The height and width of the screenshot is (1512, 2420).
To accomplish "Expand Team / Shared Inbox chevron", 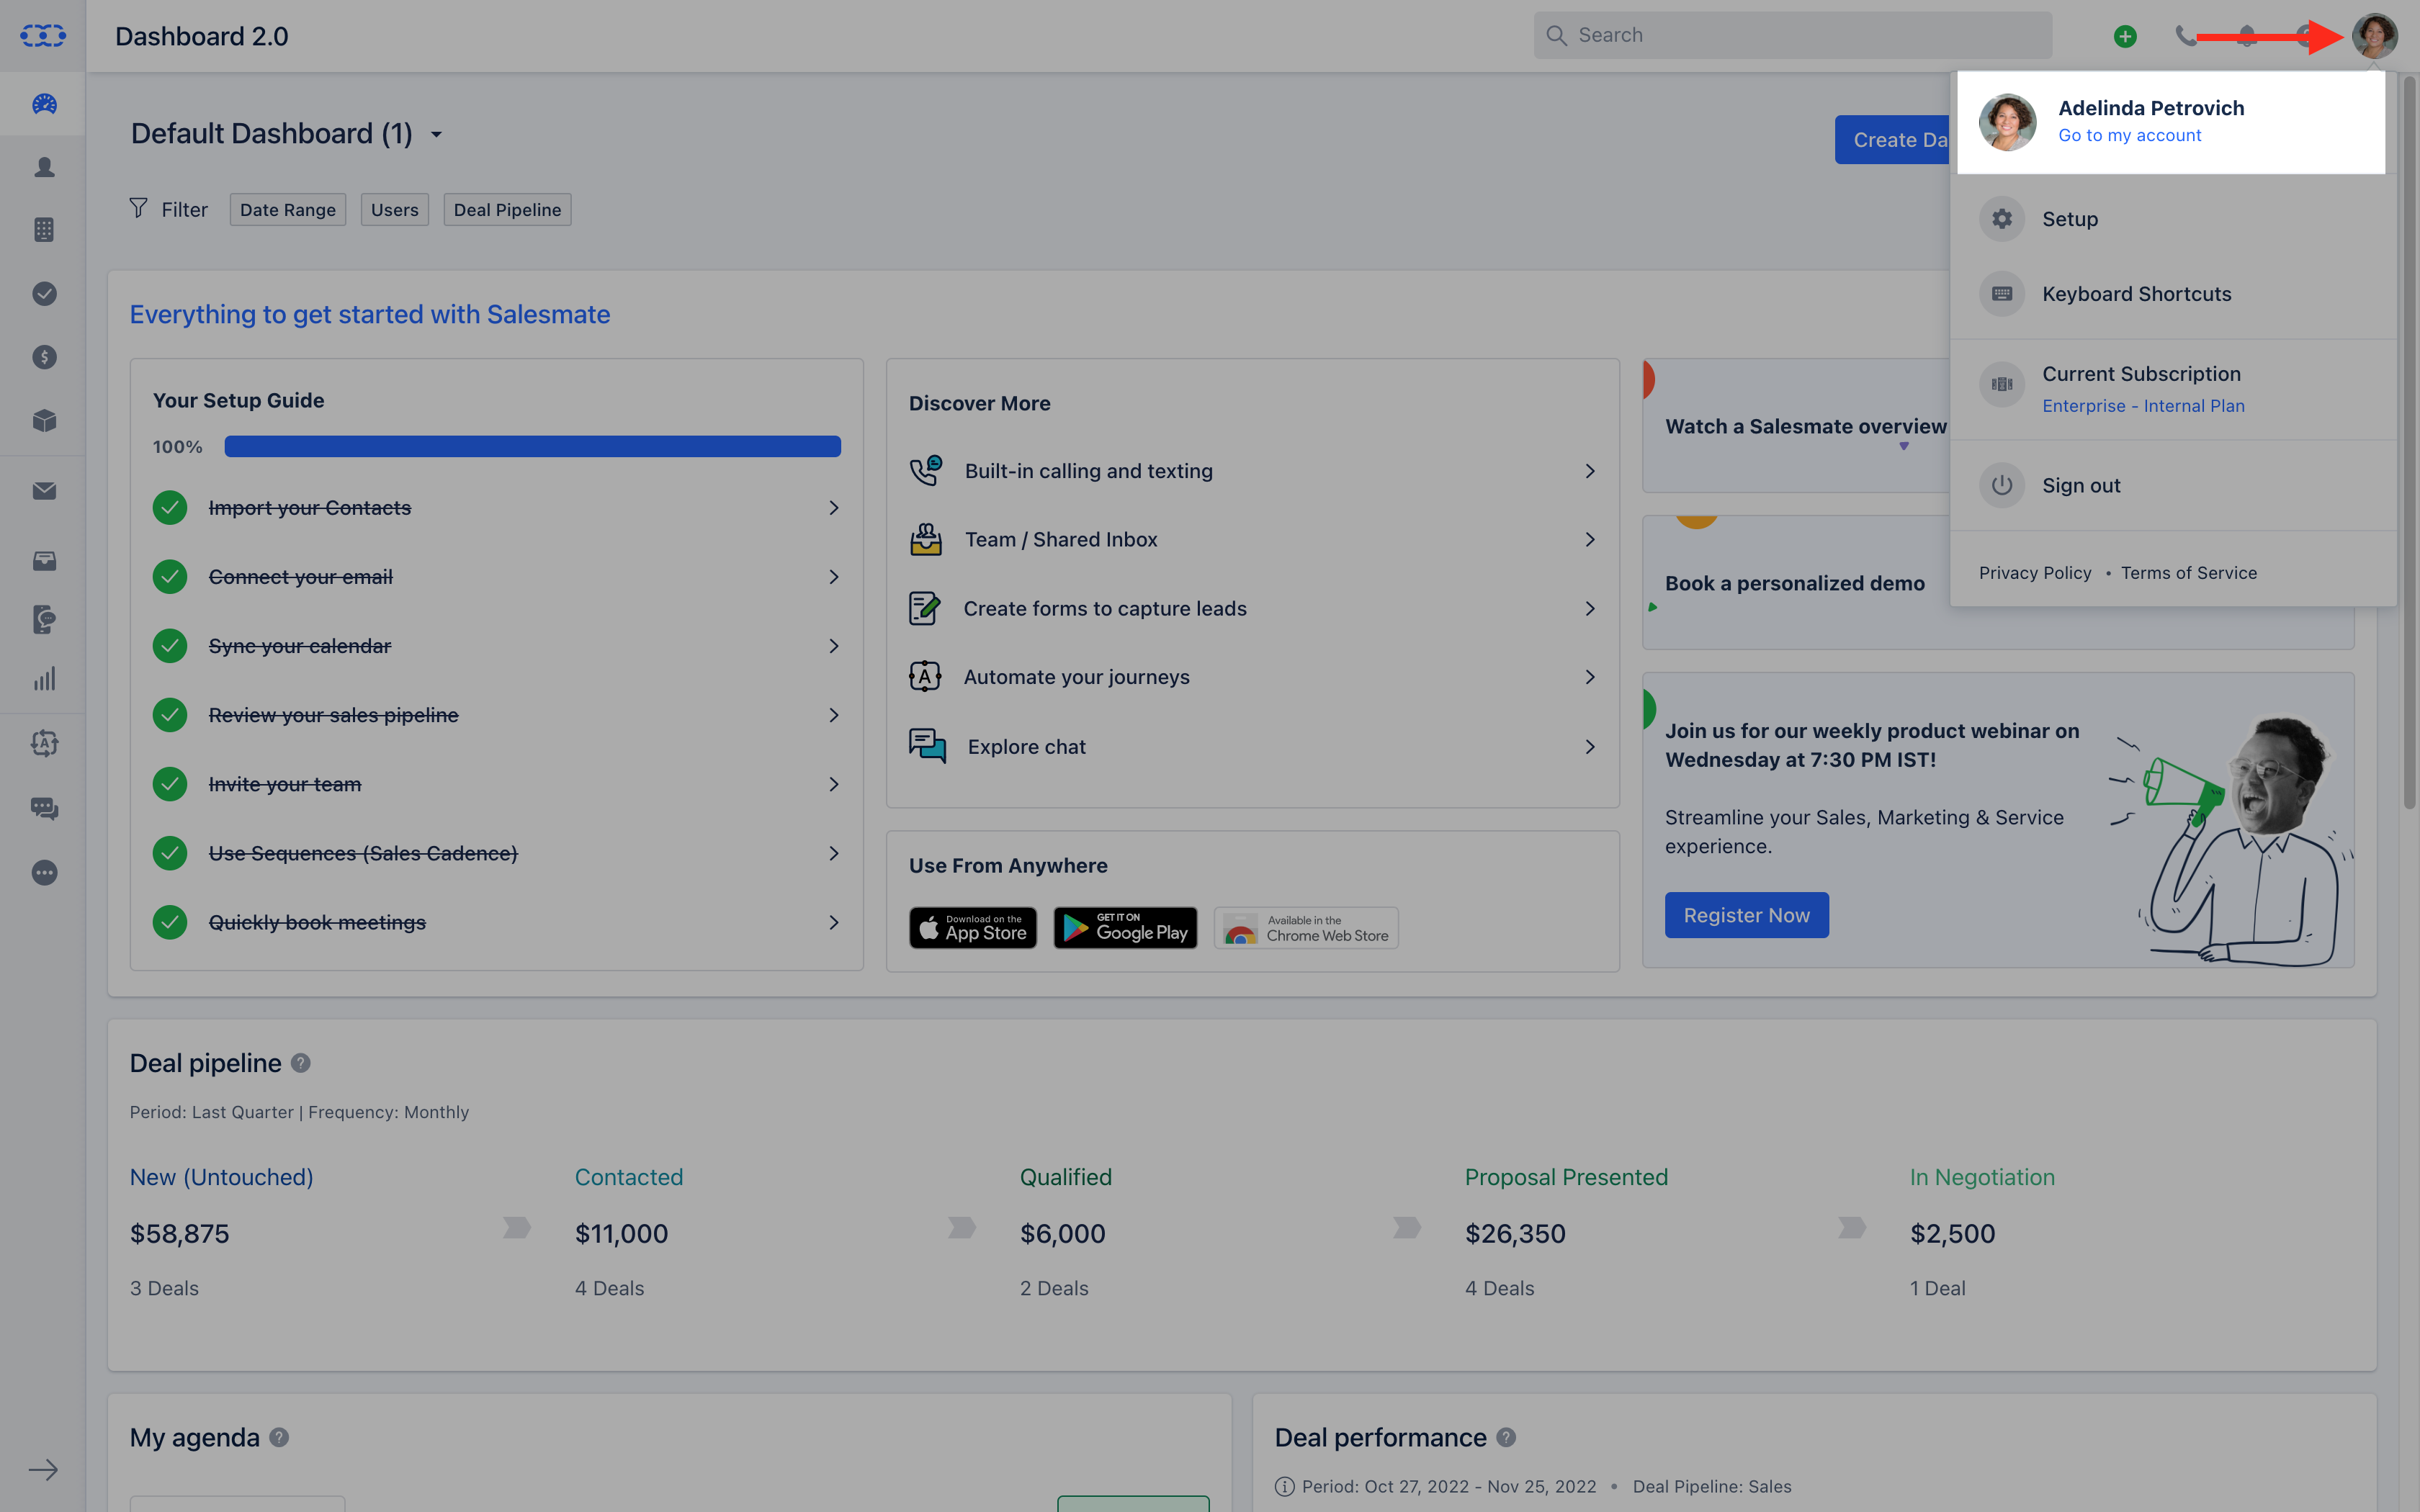I will (1590, 540).
